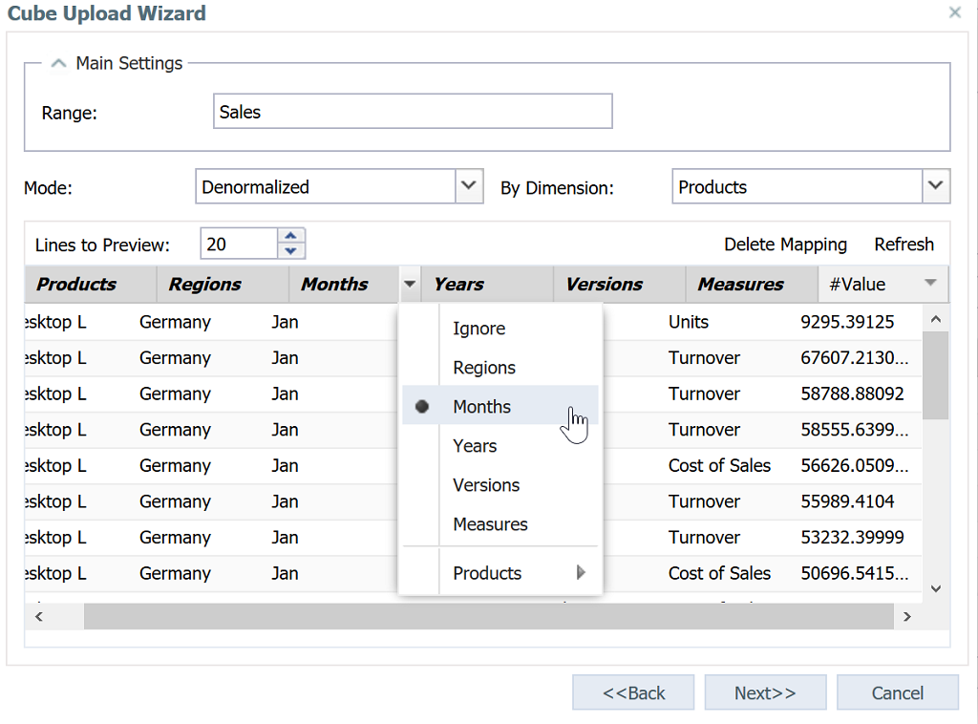
Task: Click Delete Mapping link
Action: point(785,245)
